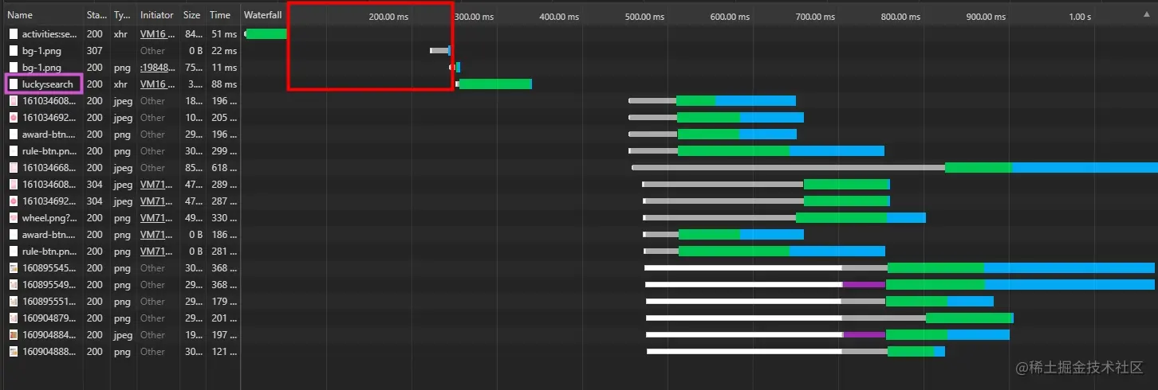The height and width of the screenshot is (390, 1158).
Task: Sort by the Initiator column header
Action: pos(156,15)
